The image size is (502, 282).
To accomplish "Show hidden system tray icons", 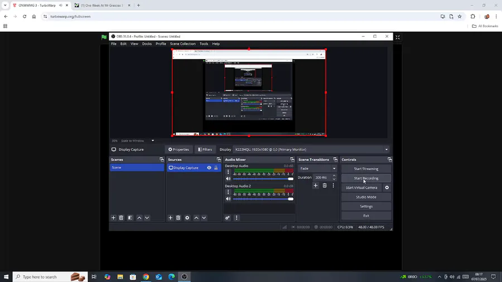I will pyautogui.click(x=440, y=277).
